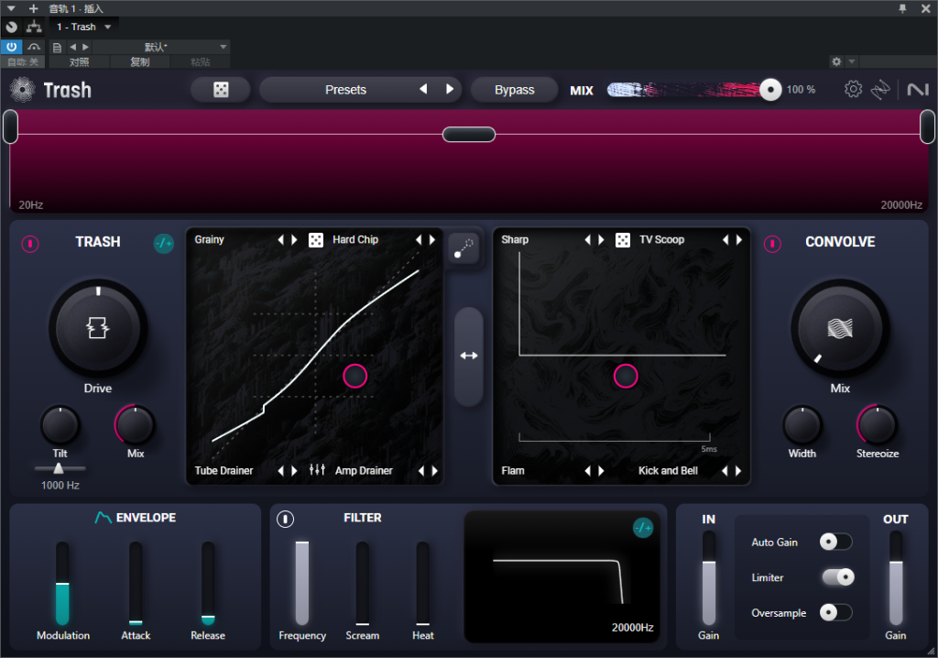The height and width of the screenshot is (658, 938).
Task: Select the previous plugin preset arrow
Action: click(x=423, y=89)
